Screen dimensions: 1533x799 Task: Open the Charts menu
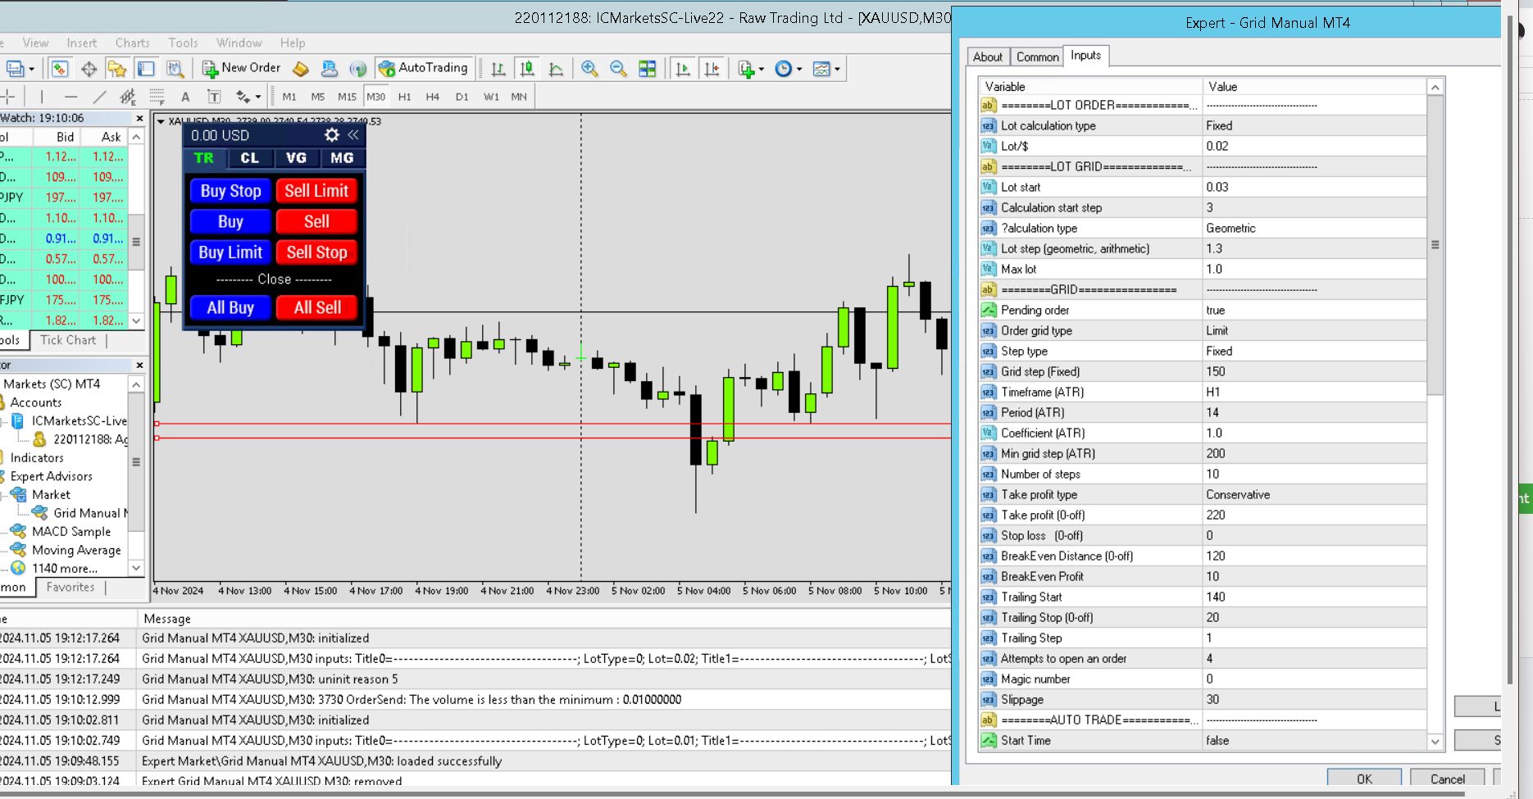(131, 43)
